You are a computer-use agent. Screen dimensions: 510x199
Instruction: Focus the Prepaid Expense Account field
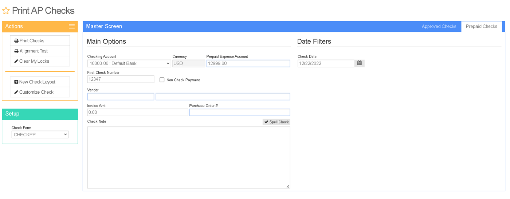248,63
